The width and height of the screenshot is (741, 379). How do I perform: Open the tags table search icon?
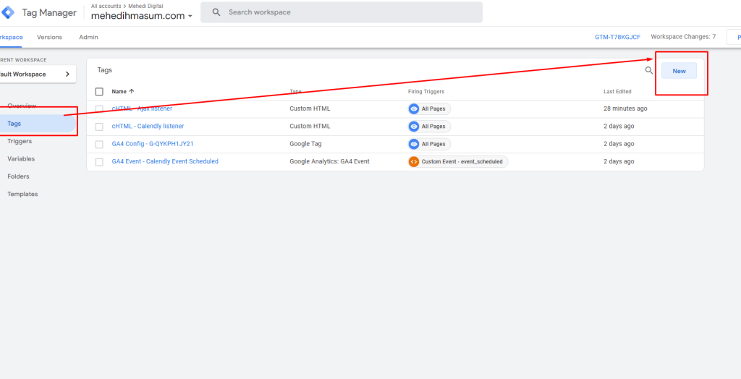coord(649,70)
